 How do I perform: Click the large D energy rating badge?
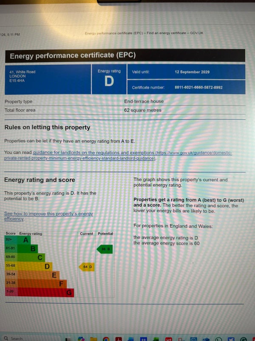pyautogui.click(x=109, y=81)
